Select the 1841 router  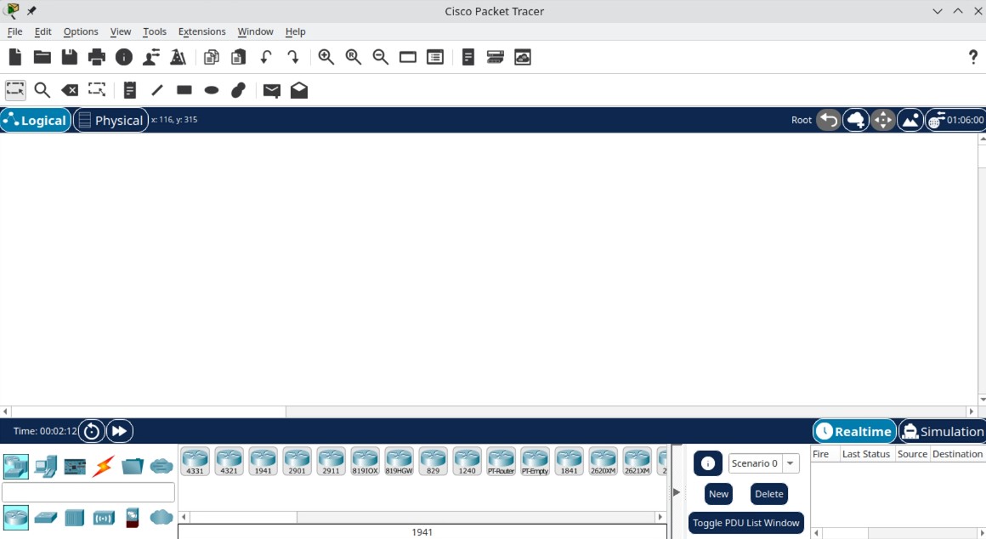[x=569, y=462]
